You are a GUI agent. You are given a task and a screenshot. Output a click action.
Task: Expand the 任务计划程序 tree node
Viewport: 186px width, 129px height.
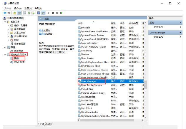pyautogui.click(x=8, y=25)
